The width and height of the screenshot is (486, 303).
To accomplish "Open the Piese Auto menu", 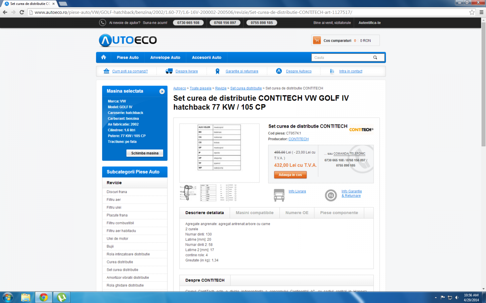I will [128, 57].
